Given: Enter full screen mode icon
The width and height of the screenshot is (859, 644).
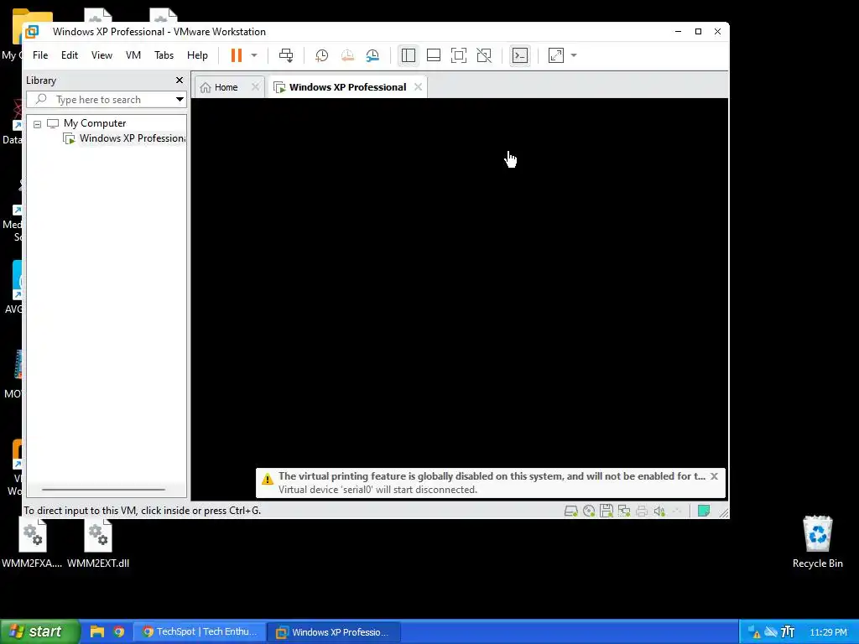Looking at the screenshot, I should tap(459, 55).
